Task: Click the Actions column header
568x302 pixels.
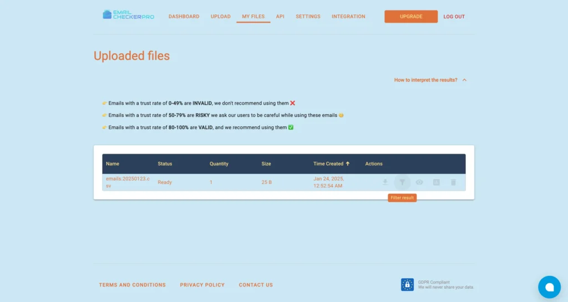Action: point(373,164)
